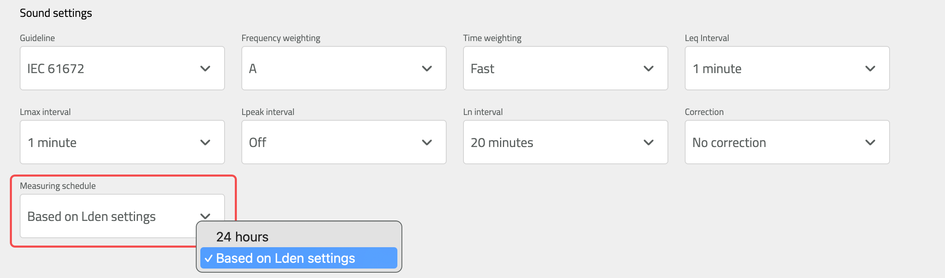Click the chevron arrow in Ln interval field

[649, 142]
